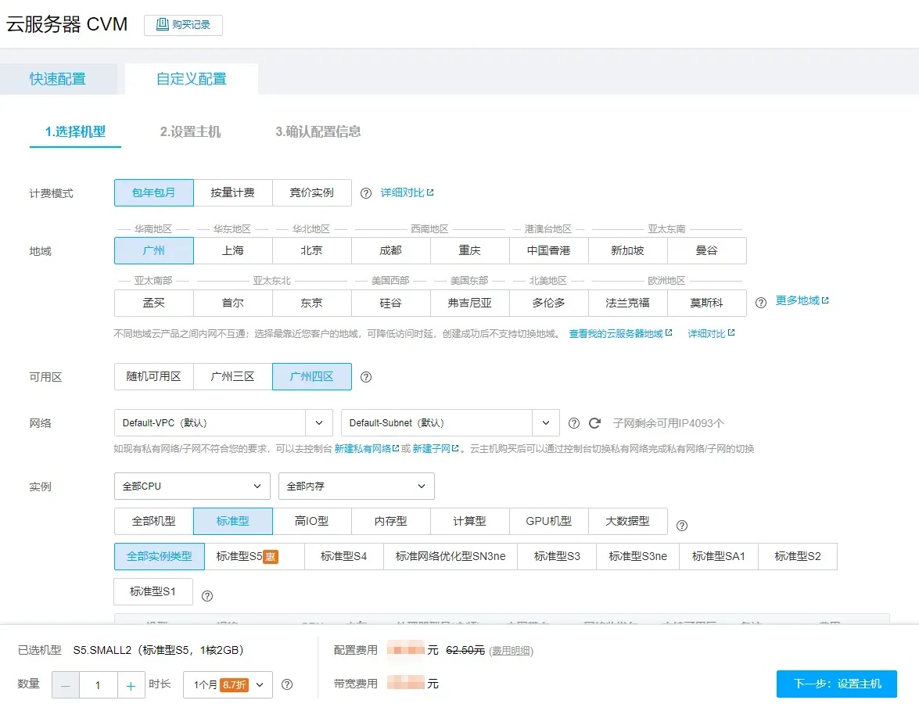Select the 东京 region
Viewport: 919px width, 711px height.
click(x=312, y=303)
